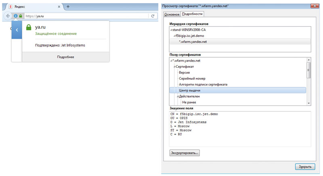
Task: Click Подтверждено: Jet Infosystems text
Action: pos(60,45)
